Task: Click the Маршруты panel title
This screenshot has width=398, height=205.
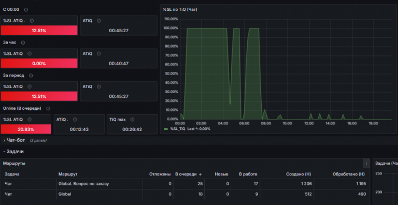Action: point(14,164)
